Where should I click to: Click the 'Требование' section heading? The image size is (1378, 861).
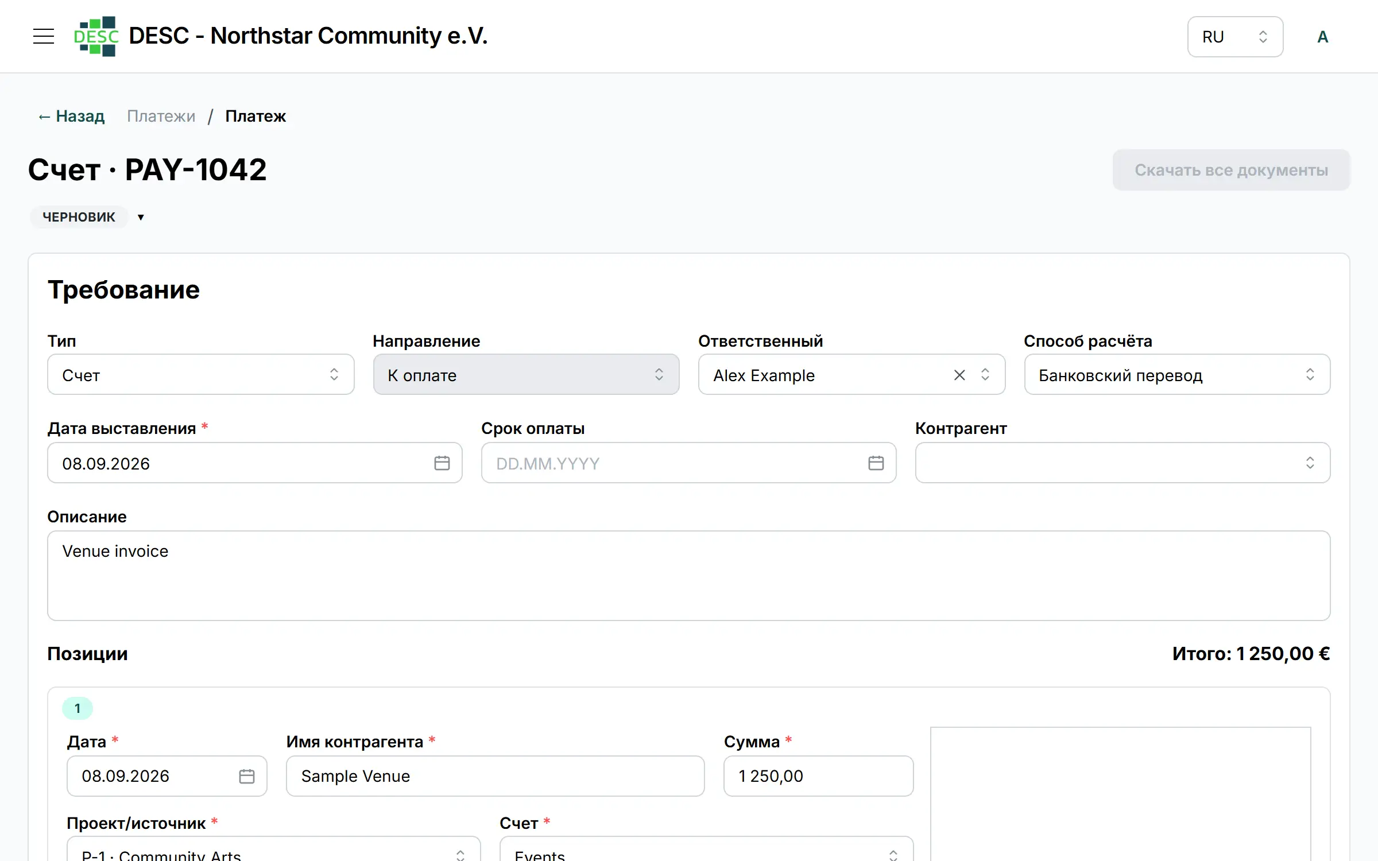coord(123,290)
